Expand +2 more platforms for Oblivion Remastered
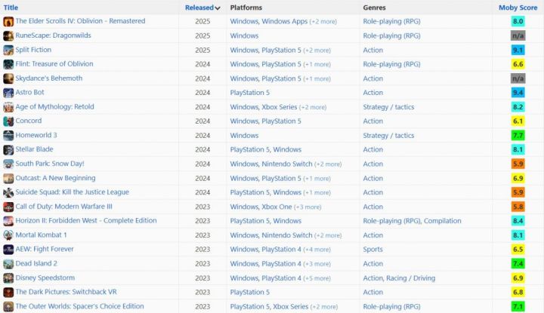 [x=323, y=21]
